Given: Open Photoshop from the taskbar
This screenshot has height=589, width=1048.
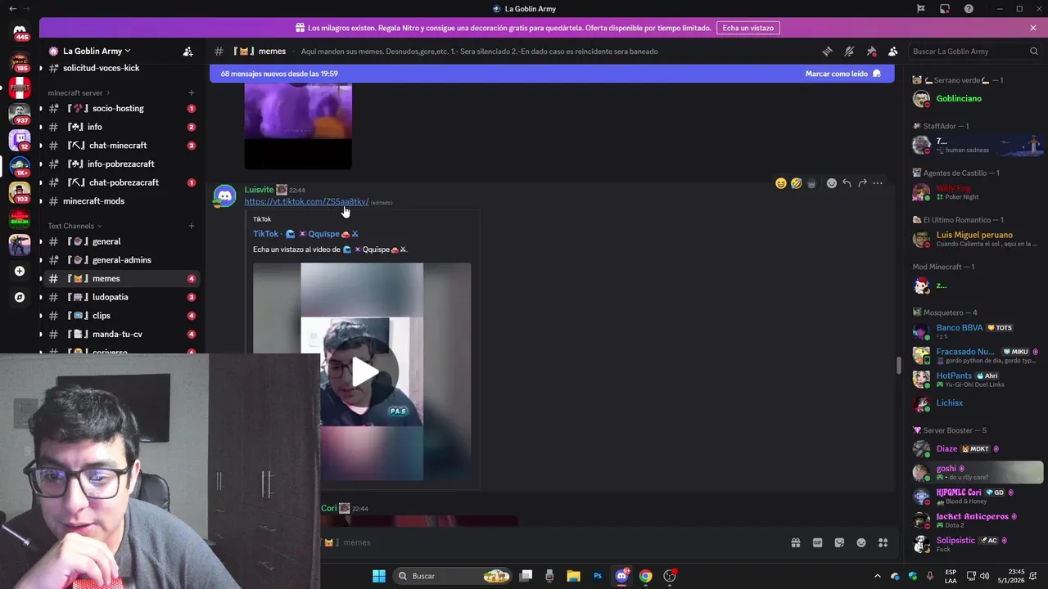Looking at the screenshot, I should [x=598, y=576].
